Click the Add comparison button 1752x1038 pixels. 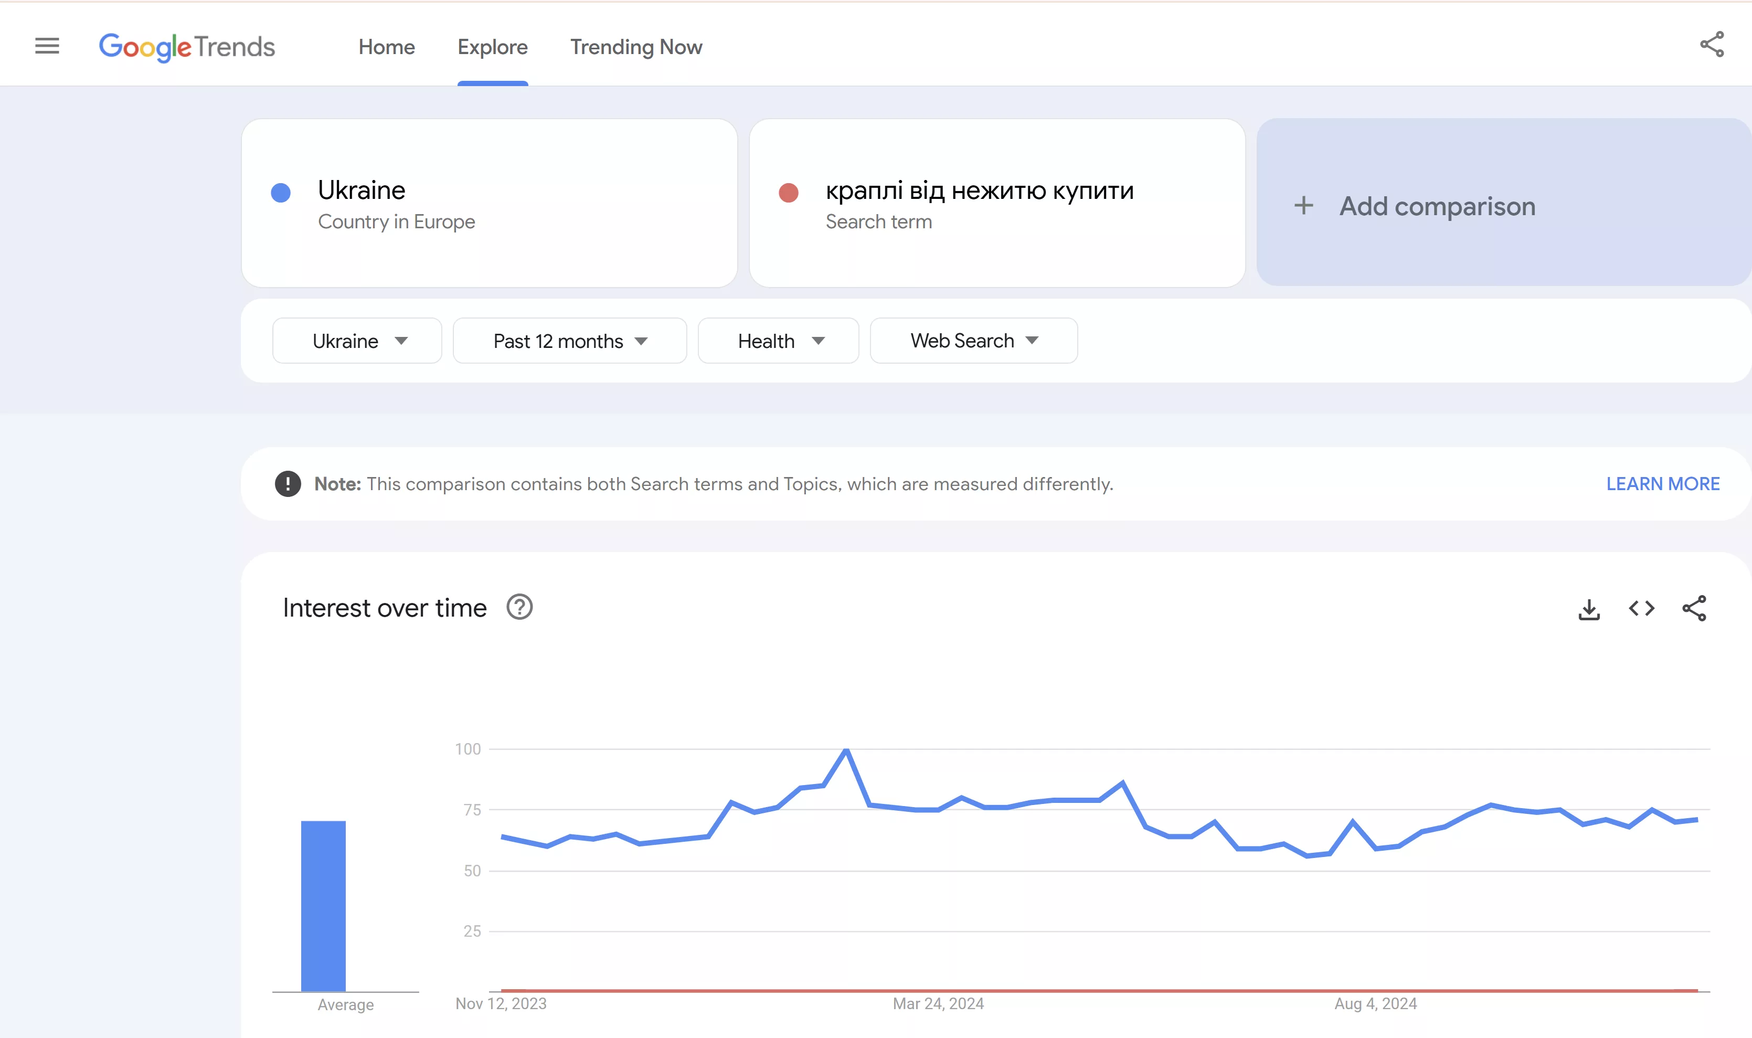1504,202
